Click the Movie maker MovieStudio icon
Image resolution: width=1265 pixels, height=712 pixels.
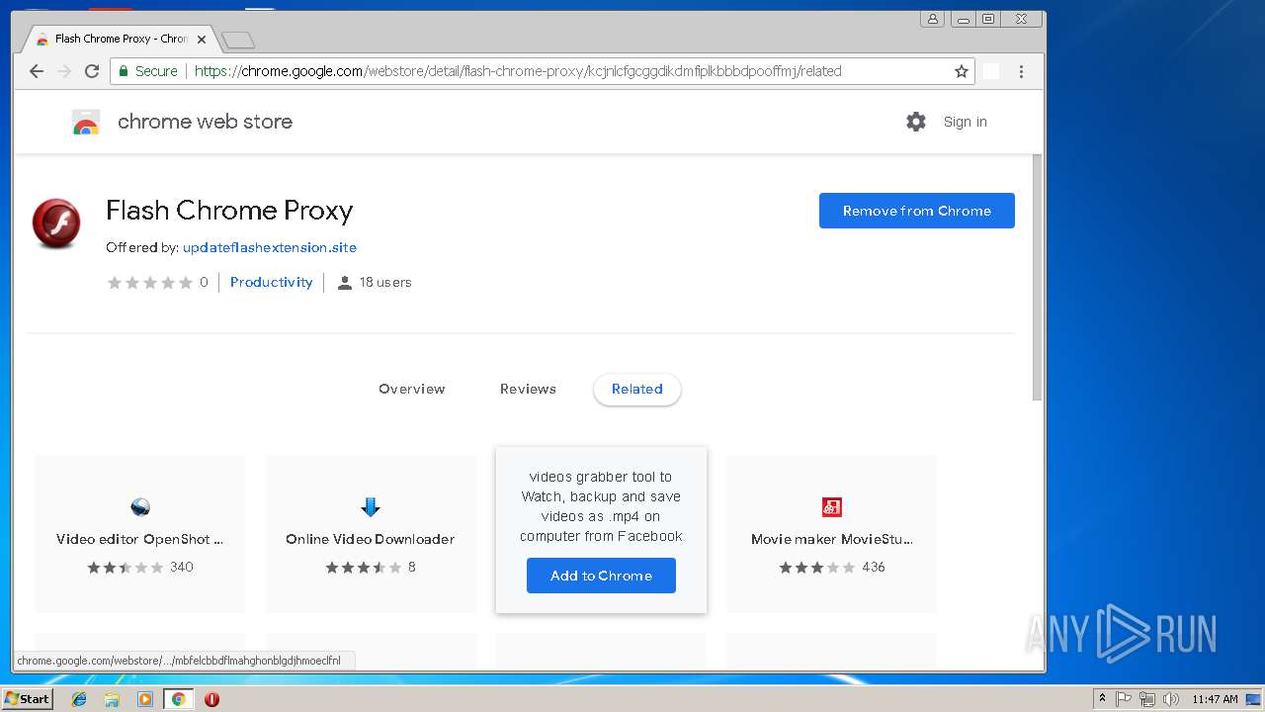coord(832,508)
